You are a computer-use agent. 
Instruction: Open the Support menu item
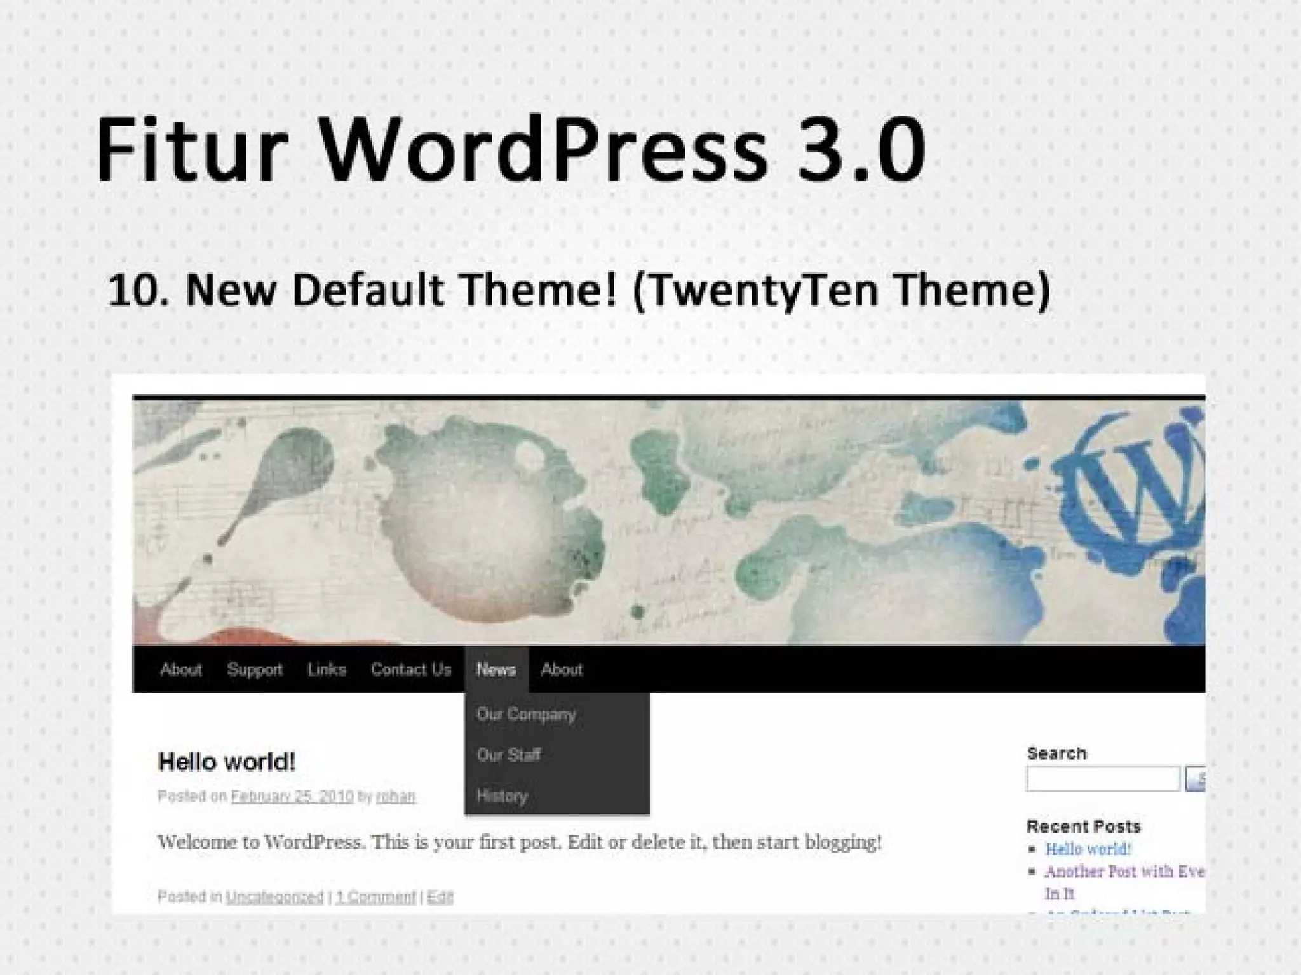[255, 669]
